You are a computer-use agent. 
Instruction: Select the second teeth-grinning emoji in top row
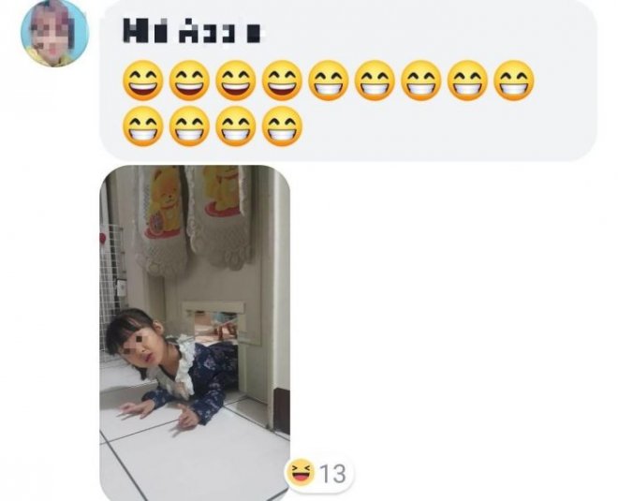pos(375,81)
